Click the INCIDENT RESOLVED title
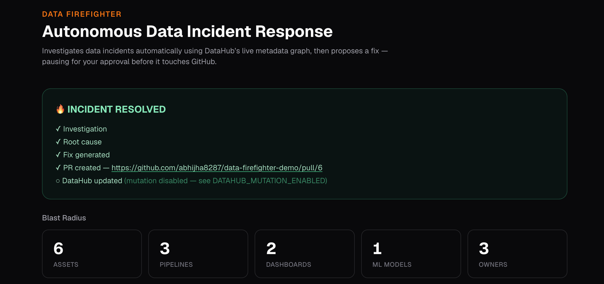This screenshot has width=604, height=284. [117, 109]
